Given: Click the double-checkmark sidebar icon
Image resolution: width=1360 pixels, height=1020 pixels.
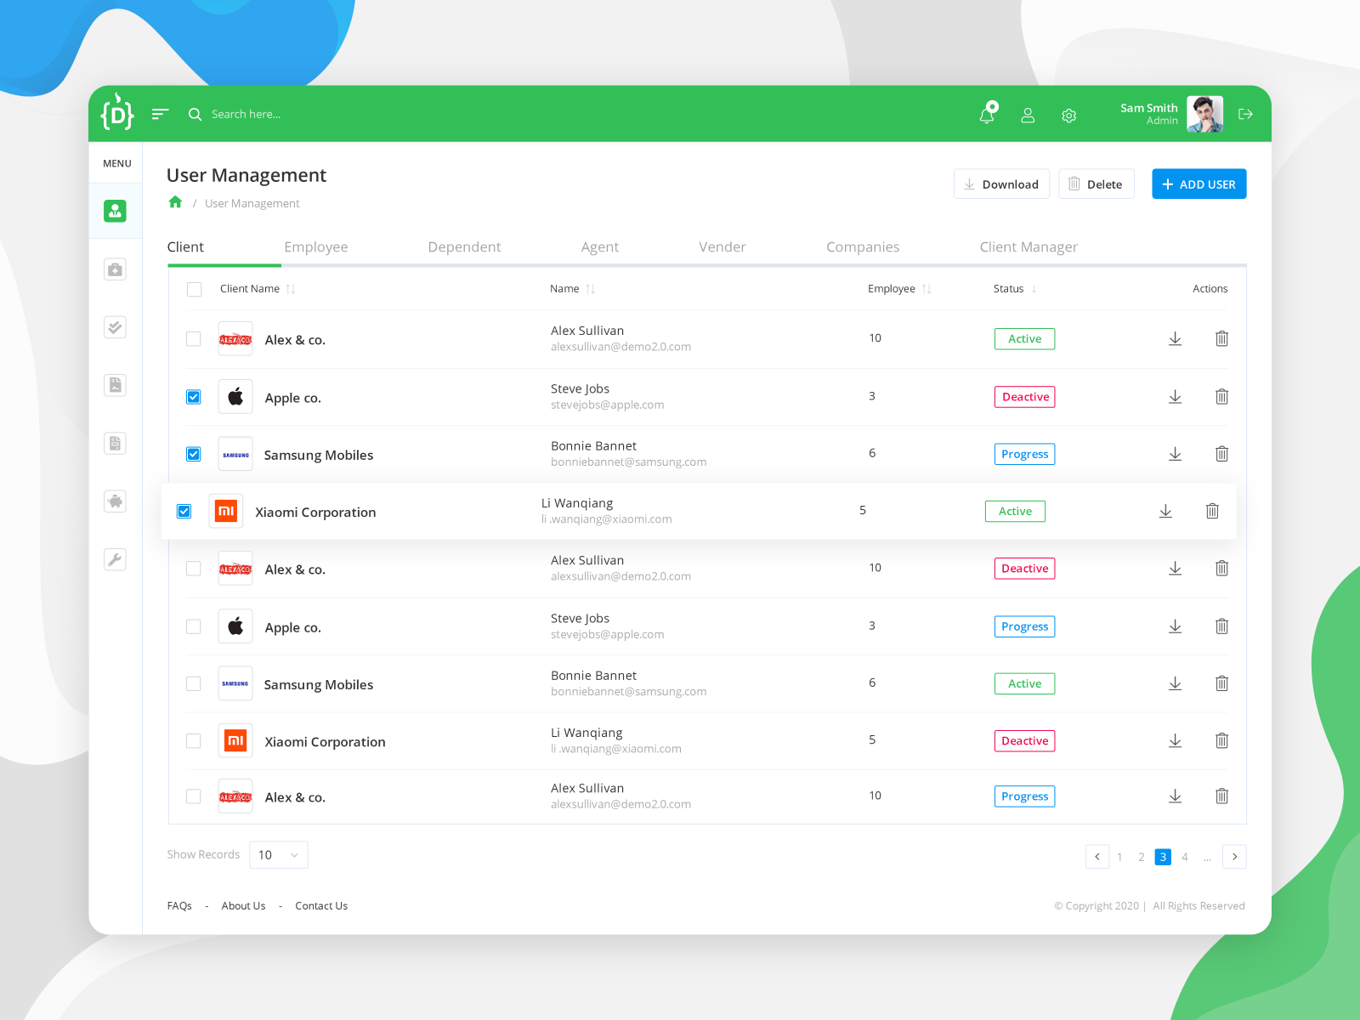Looking at the screenshot, I should click(x=116, y=326).
